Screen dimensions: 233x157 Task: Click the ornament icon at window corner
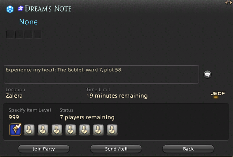(x=228, y=2)
